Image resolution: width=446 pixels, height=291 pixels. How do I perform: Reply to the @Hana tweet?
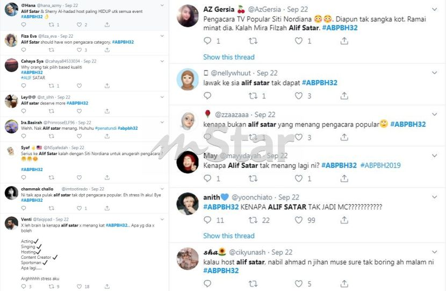coord(24,25)
